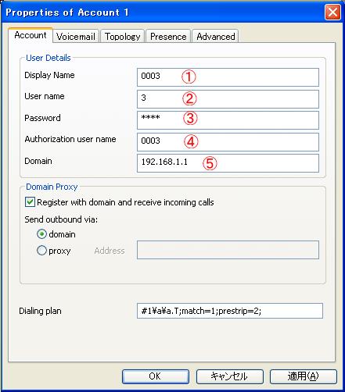Image resolution: width=345 pixels, height=392 pixels.
Task: Click the Display Name field
Action: 228,77
